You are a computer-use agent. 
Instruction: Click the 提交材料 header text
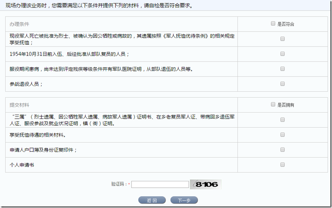pyautogui.click(x=19, y=105)
